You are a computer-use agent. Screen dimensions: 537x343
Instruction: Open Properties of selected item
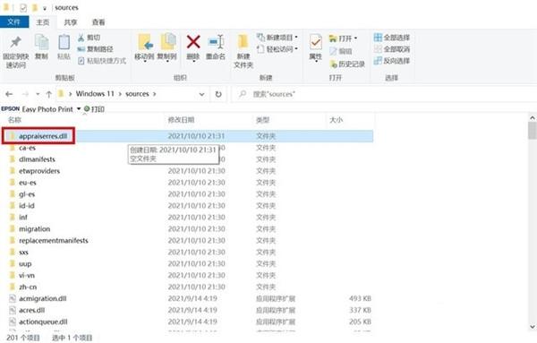pos(315,48)
